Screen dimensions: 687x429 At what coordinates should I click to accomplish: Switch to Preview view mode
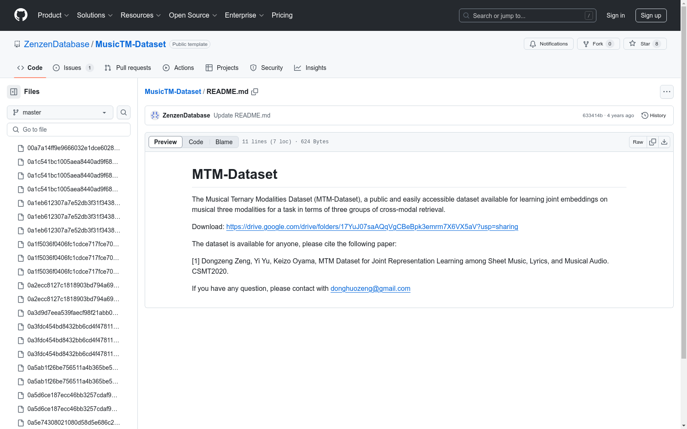click(x=165, y=142)
